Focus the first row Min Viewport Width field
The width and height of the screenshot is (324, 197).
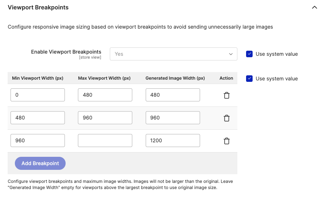(38, 95)
